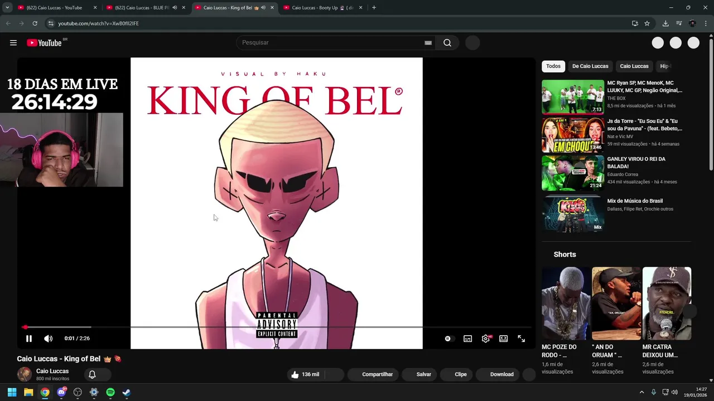Expand the system tray hidden icons chevron
This screenshot has width=714, height=401.
(x=641, y=392)
